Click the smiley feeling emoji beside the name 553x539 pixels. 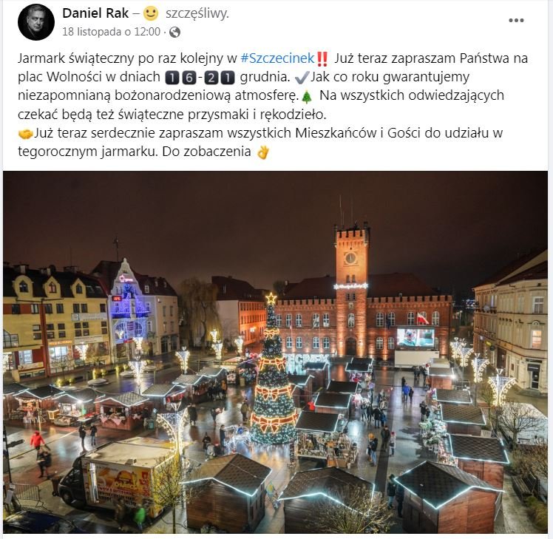click(x=151, y=14)
